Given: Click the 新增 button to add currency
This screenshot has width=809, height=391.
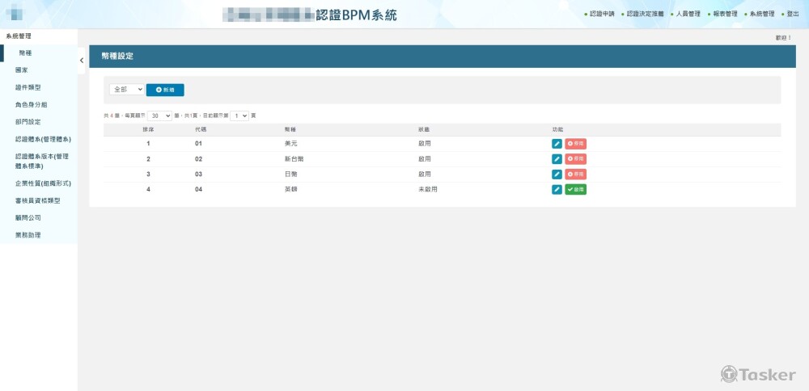Looking at the screenshot, I should point(165,90).
